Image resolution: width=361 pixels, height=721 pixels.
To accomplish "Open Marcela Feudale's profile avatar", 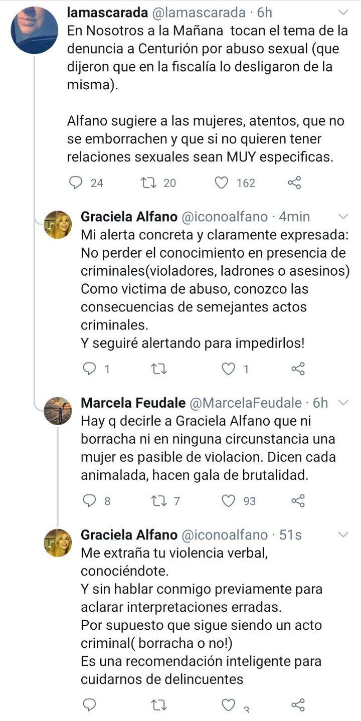I will coord(58,411).
